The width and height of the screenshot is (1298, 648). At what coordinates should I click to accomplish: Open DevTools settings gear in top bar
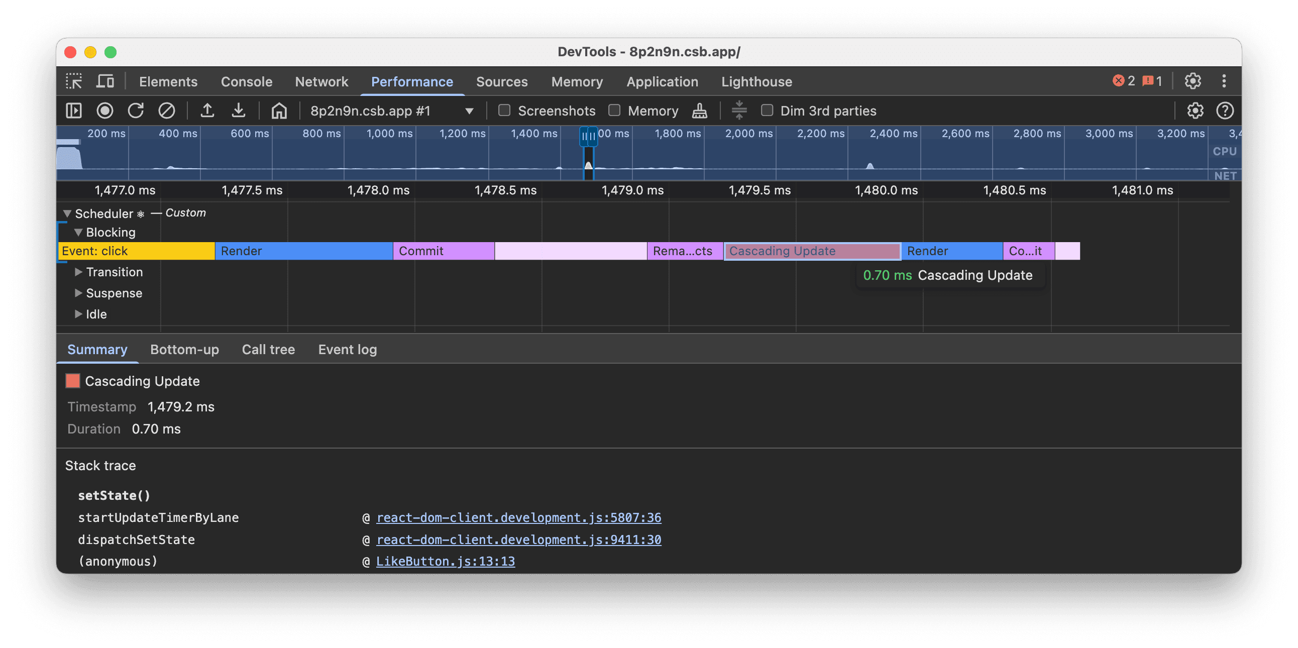point(1193,81)
